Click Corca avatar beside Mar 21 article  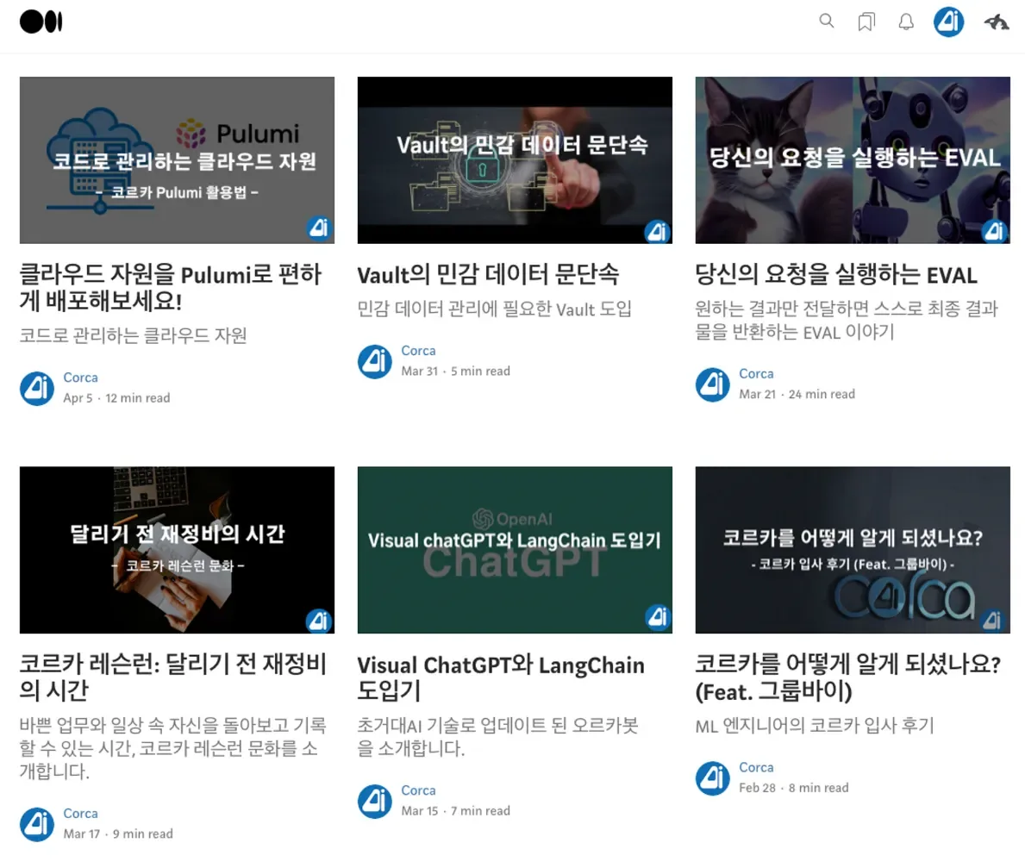[x=713, y=384]
